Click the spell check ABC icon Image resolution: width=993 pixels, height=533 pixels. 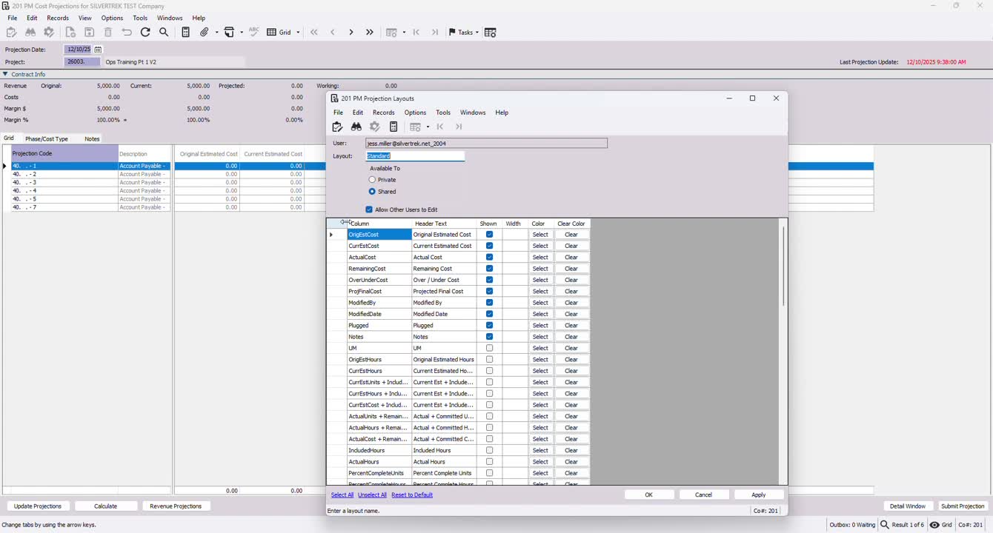click(254, 32)
